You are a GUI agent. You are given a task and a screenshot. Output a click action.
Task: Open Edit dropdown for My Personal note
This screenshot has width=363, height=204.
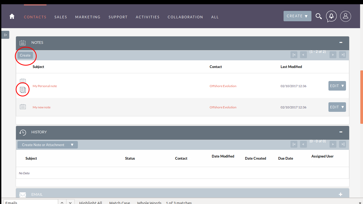343,86
